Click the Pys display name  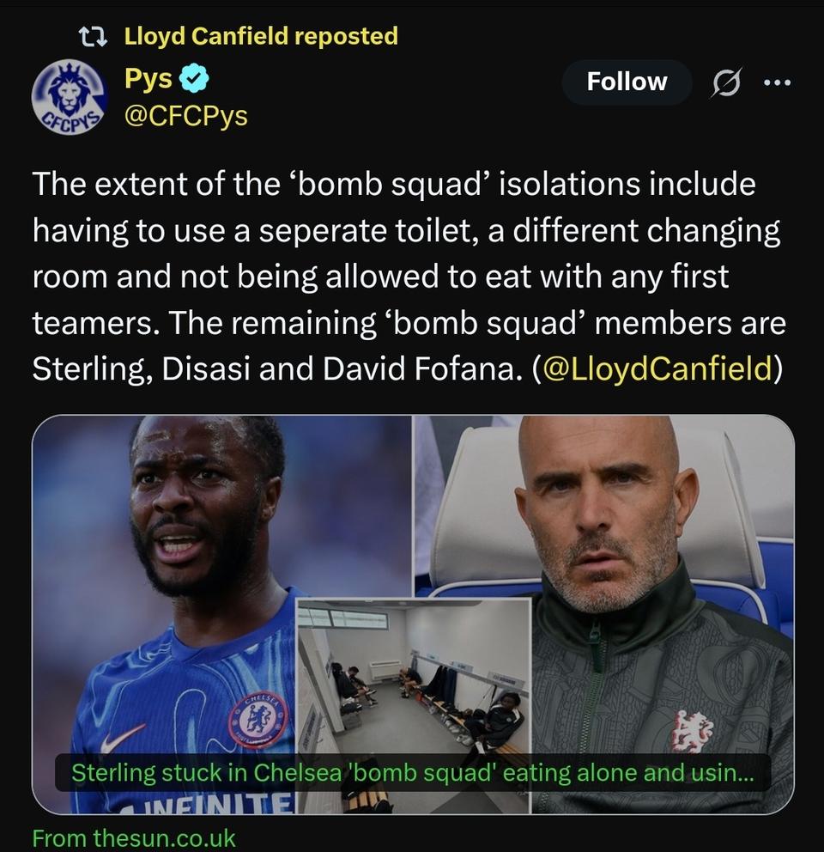click(148, 80)
